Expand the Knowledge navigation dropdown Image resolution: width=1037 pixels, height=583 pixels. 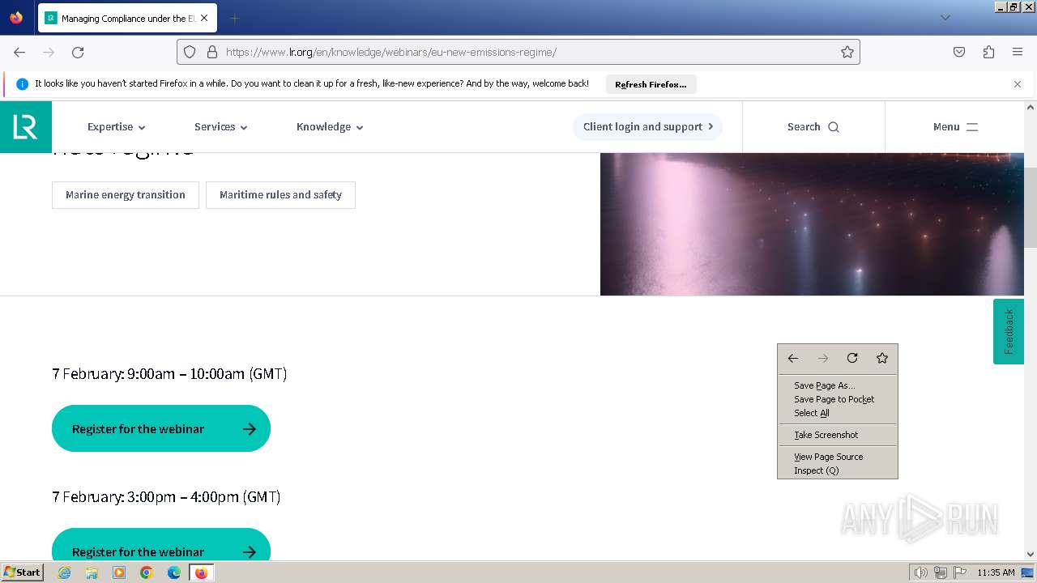coord(330,127)
